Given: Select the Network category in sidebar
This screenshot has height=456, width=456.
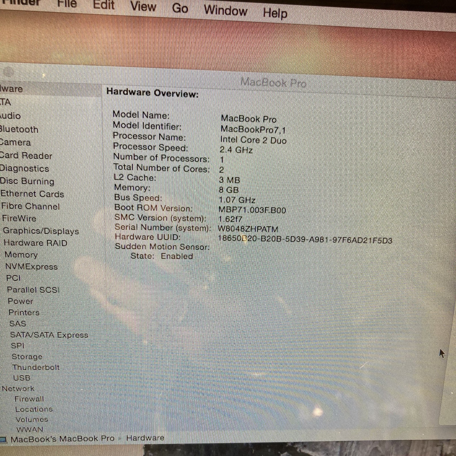Looking at the screenshot, I should [x=18, y=388].
